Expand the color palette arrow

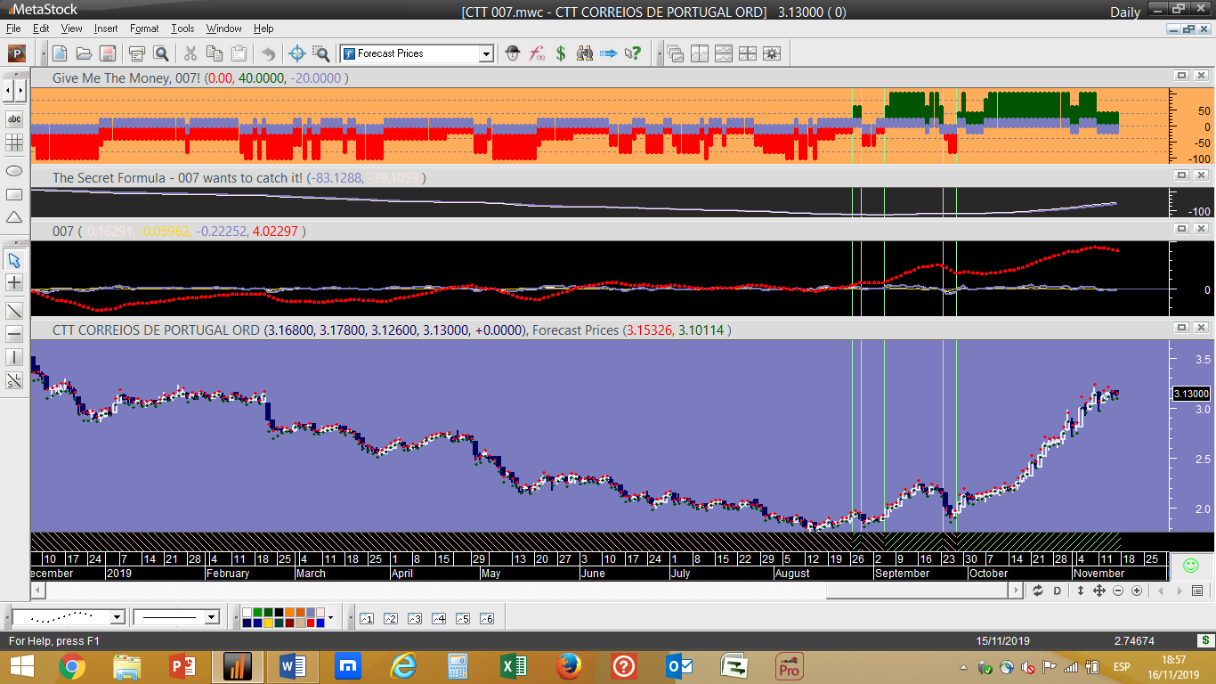[330, 617]
